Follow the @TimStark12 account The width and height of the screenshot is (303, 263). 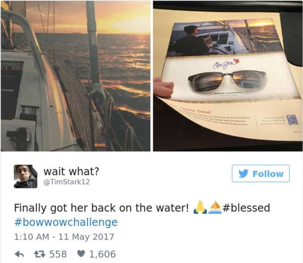tap(261, 173)
